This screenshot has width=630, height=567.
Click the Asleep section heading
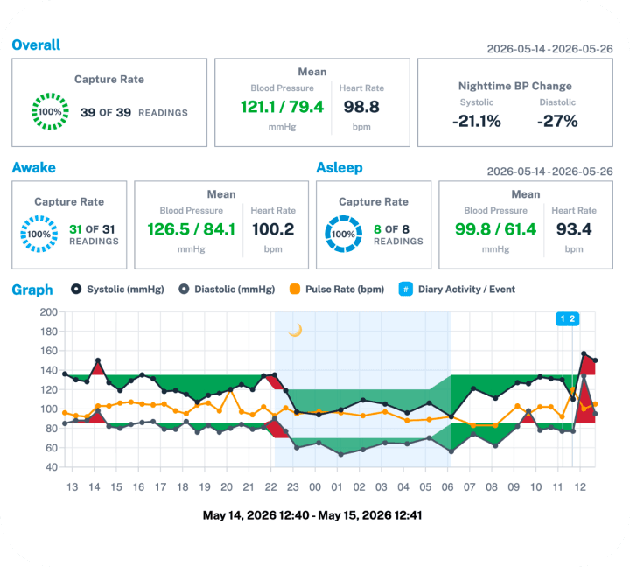(x=339, y=168)
